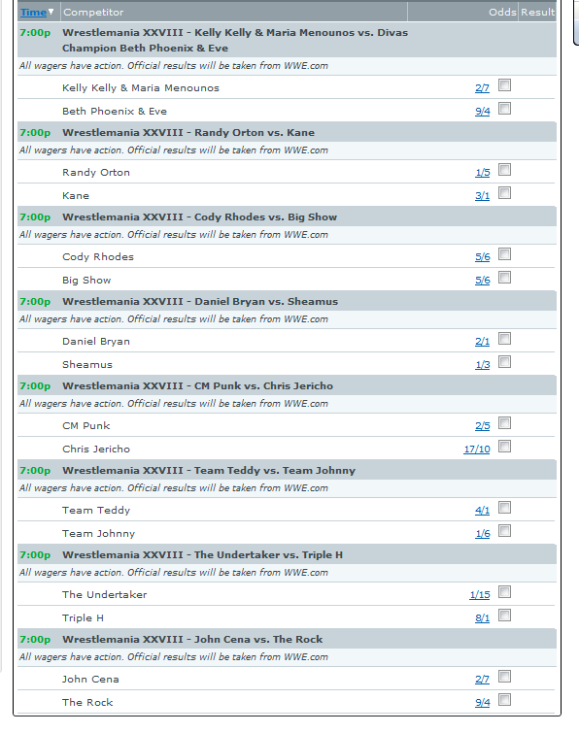Open the 3/1 odds link for Kane
Screen dimensions: 579x733
(482, 196)
